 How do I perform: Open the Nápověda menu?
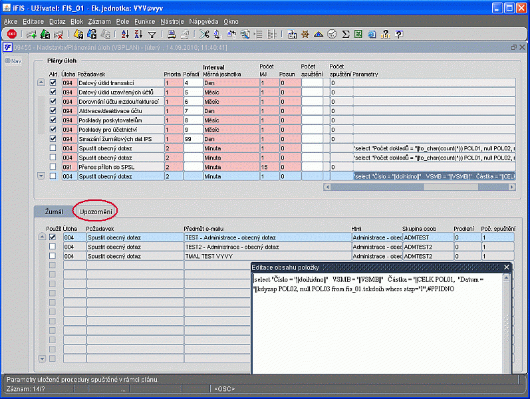(x=203, y=22)
